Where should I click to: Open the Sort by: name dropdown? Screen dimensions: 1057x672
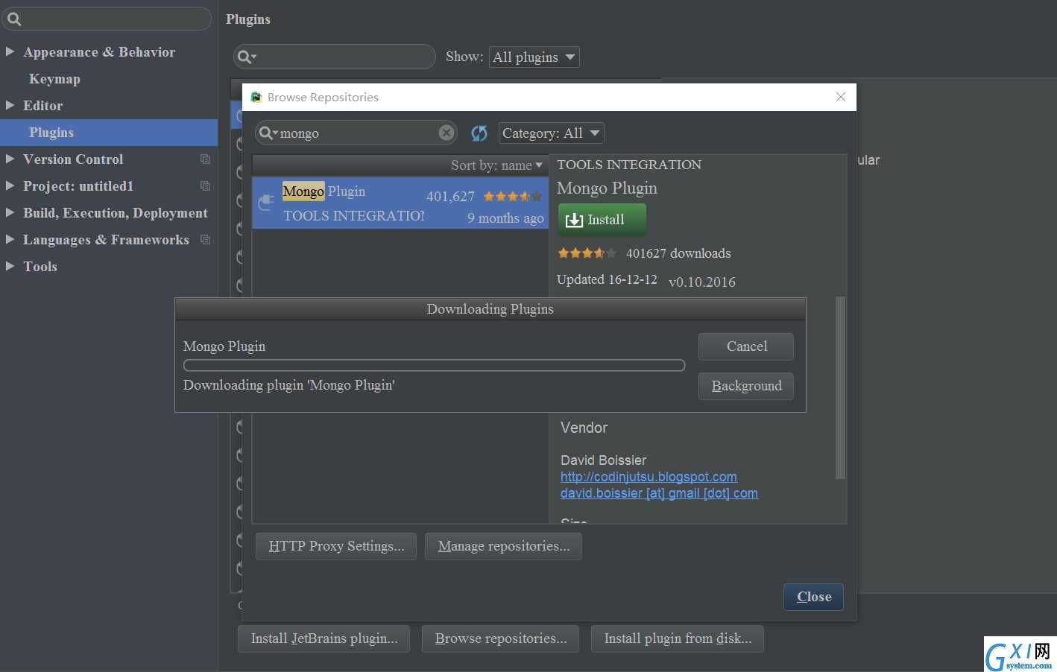tap(496, 165)
